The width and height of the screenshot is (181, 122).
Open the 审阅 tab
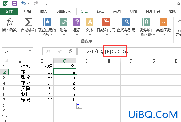(x=117, y=11)
